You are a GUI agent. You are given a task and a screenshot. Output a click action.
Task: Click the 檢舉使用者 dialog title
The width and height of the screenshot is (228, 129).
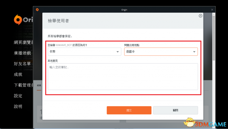[x=58, y=21]
